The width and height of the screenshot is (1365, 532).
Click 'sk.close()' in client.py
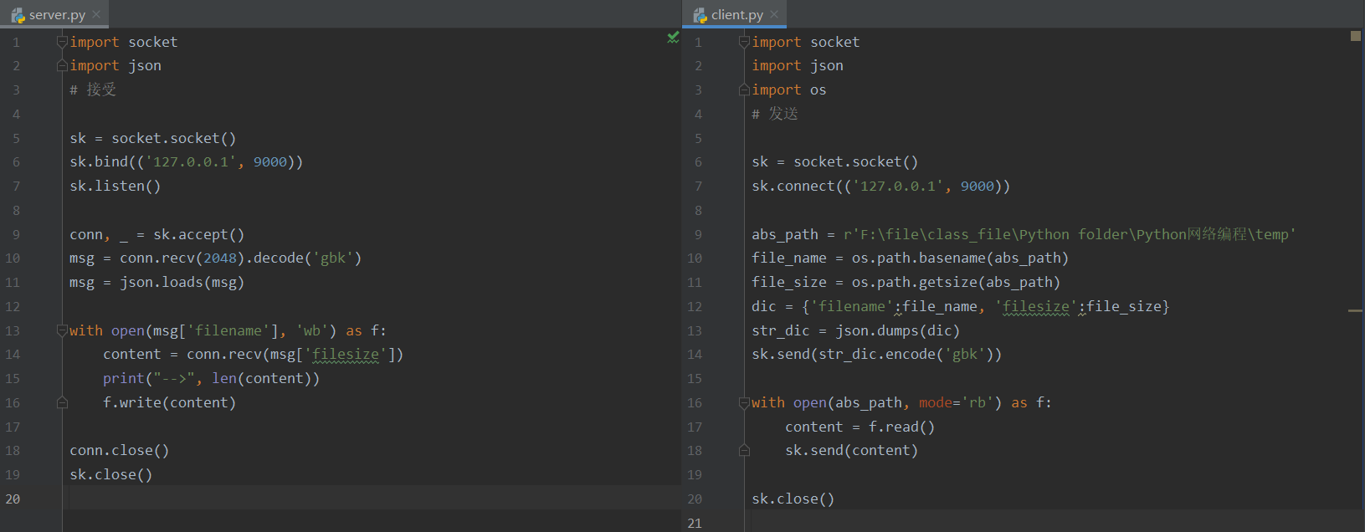coord(793,499)
